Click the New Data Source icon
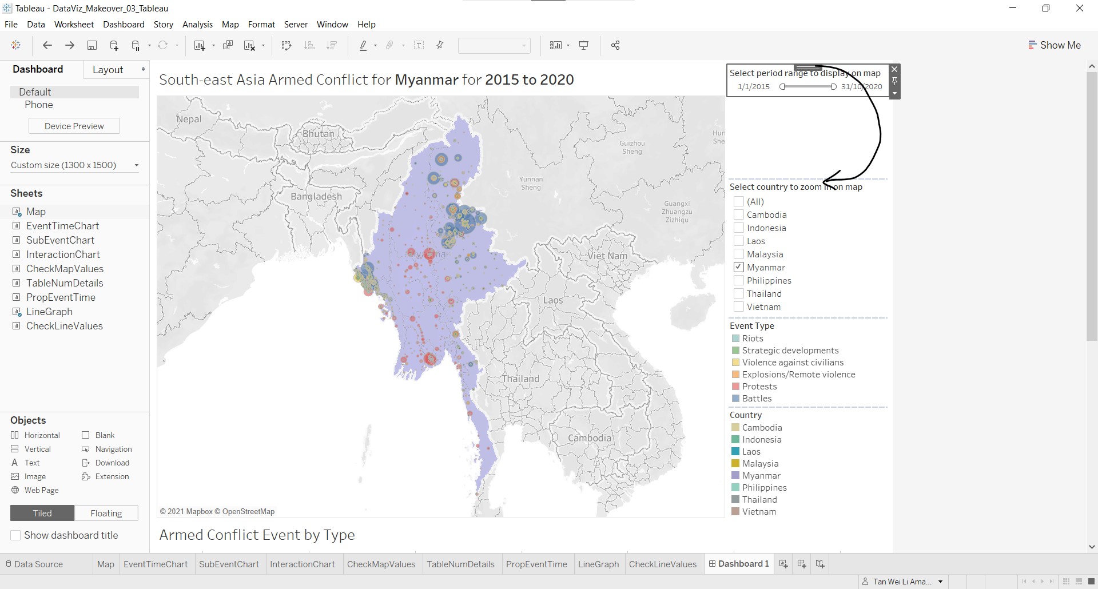Image resolution: width=1098 pixels, height=589 pixels. point(114,46)
